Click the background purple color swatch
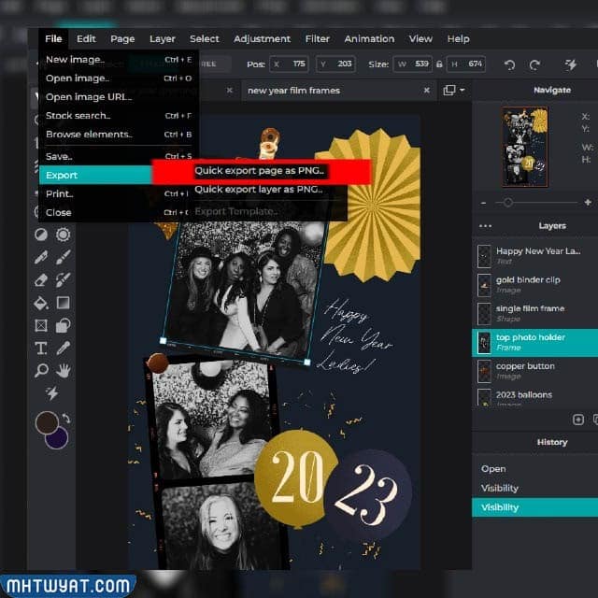 [x=58, y=439]
